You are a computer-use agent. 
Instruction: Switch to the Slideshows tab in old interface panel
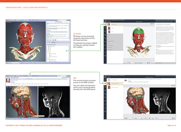(54, 43)
